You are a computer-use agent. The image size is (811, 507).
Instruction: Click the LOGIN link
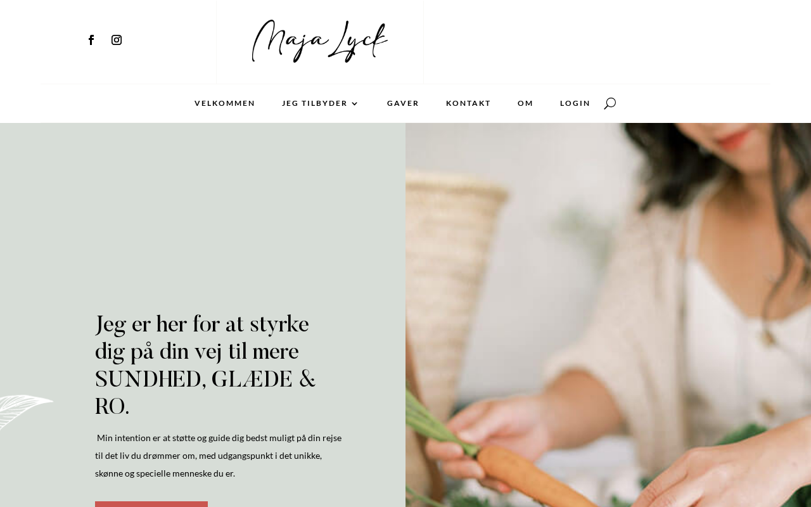coord(575,103)
